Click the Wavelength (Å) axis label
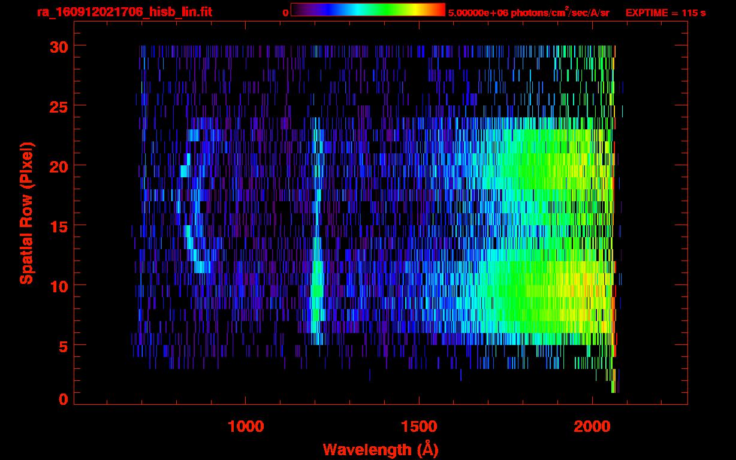Image resolution: width=736 pixels, height=460 pixels. (381, 449)
